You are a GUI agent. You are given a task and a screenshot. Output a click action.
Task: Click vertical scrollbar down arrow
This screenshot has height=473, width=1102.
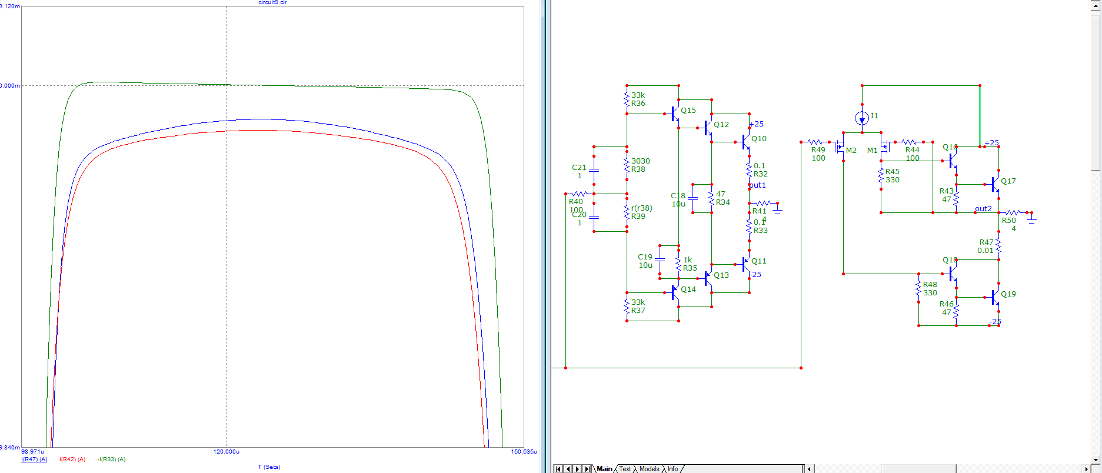click(1096, 459)
